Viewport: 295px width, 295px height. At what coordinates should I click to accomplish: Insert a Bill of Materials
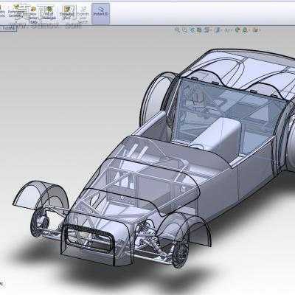point(49,13)
